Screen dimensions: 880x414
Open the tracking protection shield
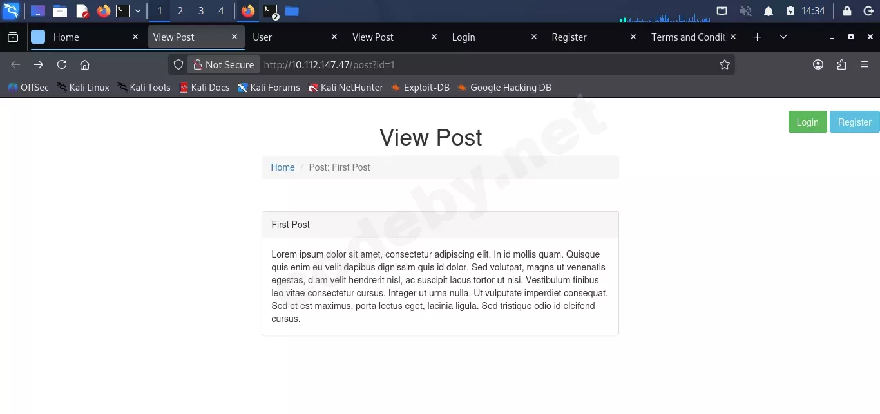click(178, 64)
